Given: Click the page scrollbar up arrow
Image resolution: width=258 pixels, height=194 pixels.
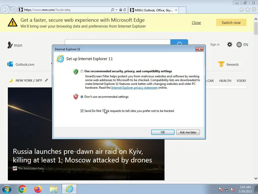Looking at the screenshot, I should pos(256,19).
